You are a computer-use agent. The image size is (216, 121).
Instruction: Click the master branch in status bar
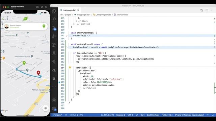tap(57, 115)
